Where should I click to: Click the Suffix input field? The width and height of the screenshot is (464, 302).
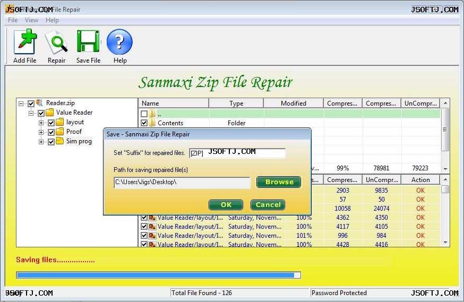point(237,153)
